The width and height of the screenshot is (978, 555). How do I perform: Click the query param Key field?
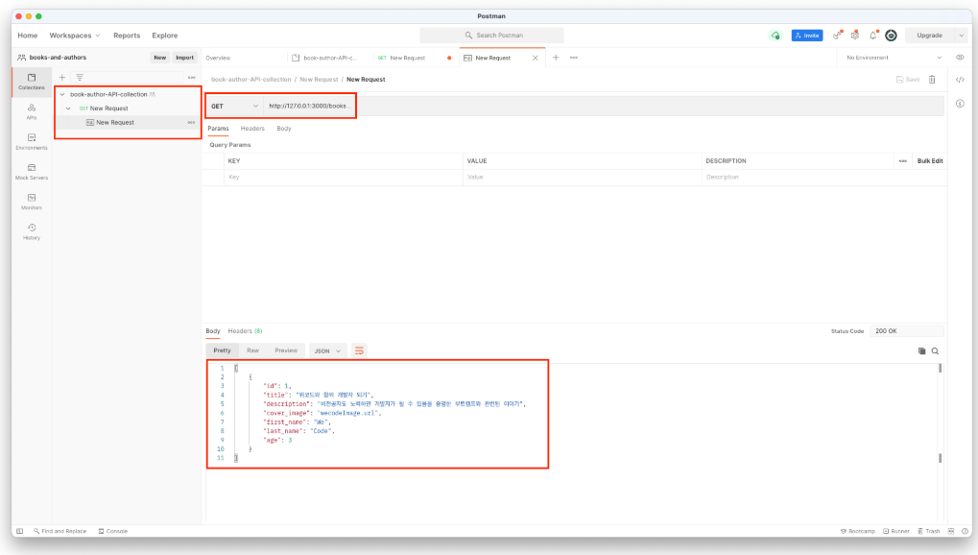coord(343,178)
